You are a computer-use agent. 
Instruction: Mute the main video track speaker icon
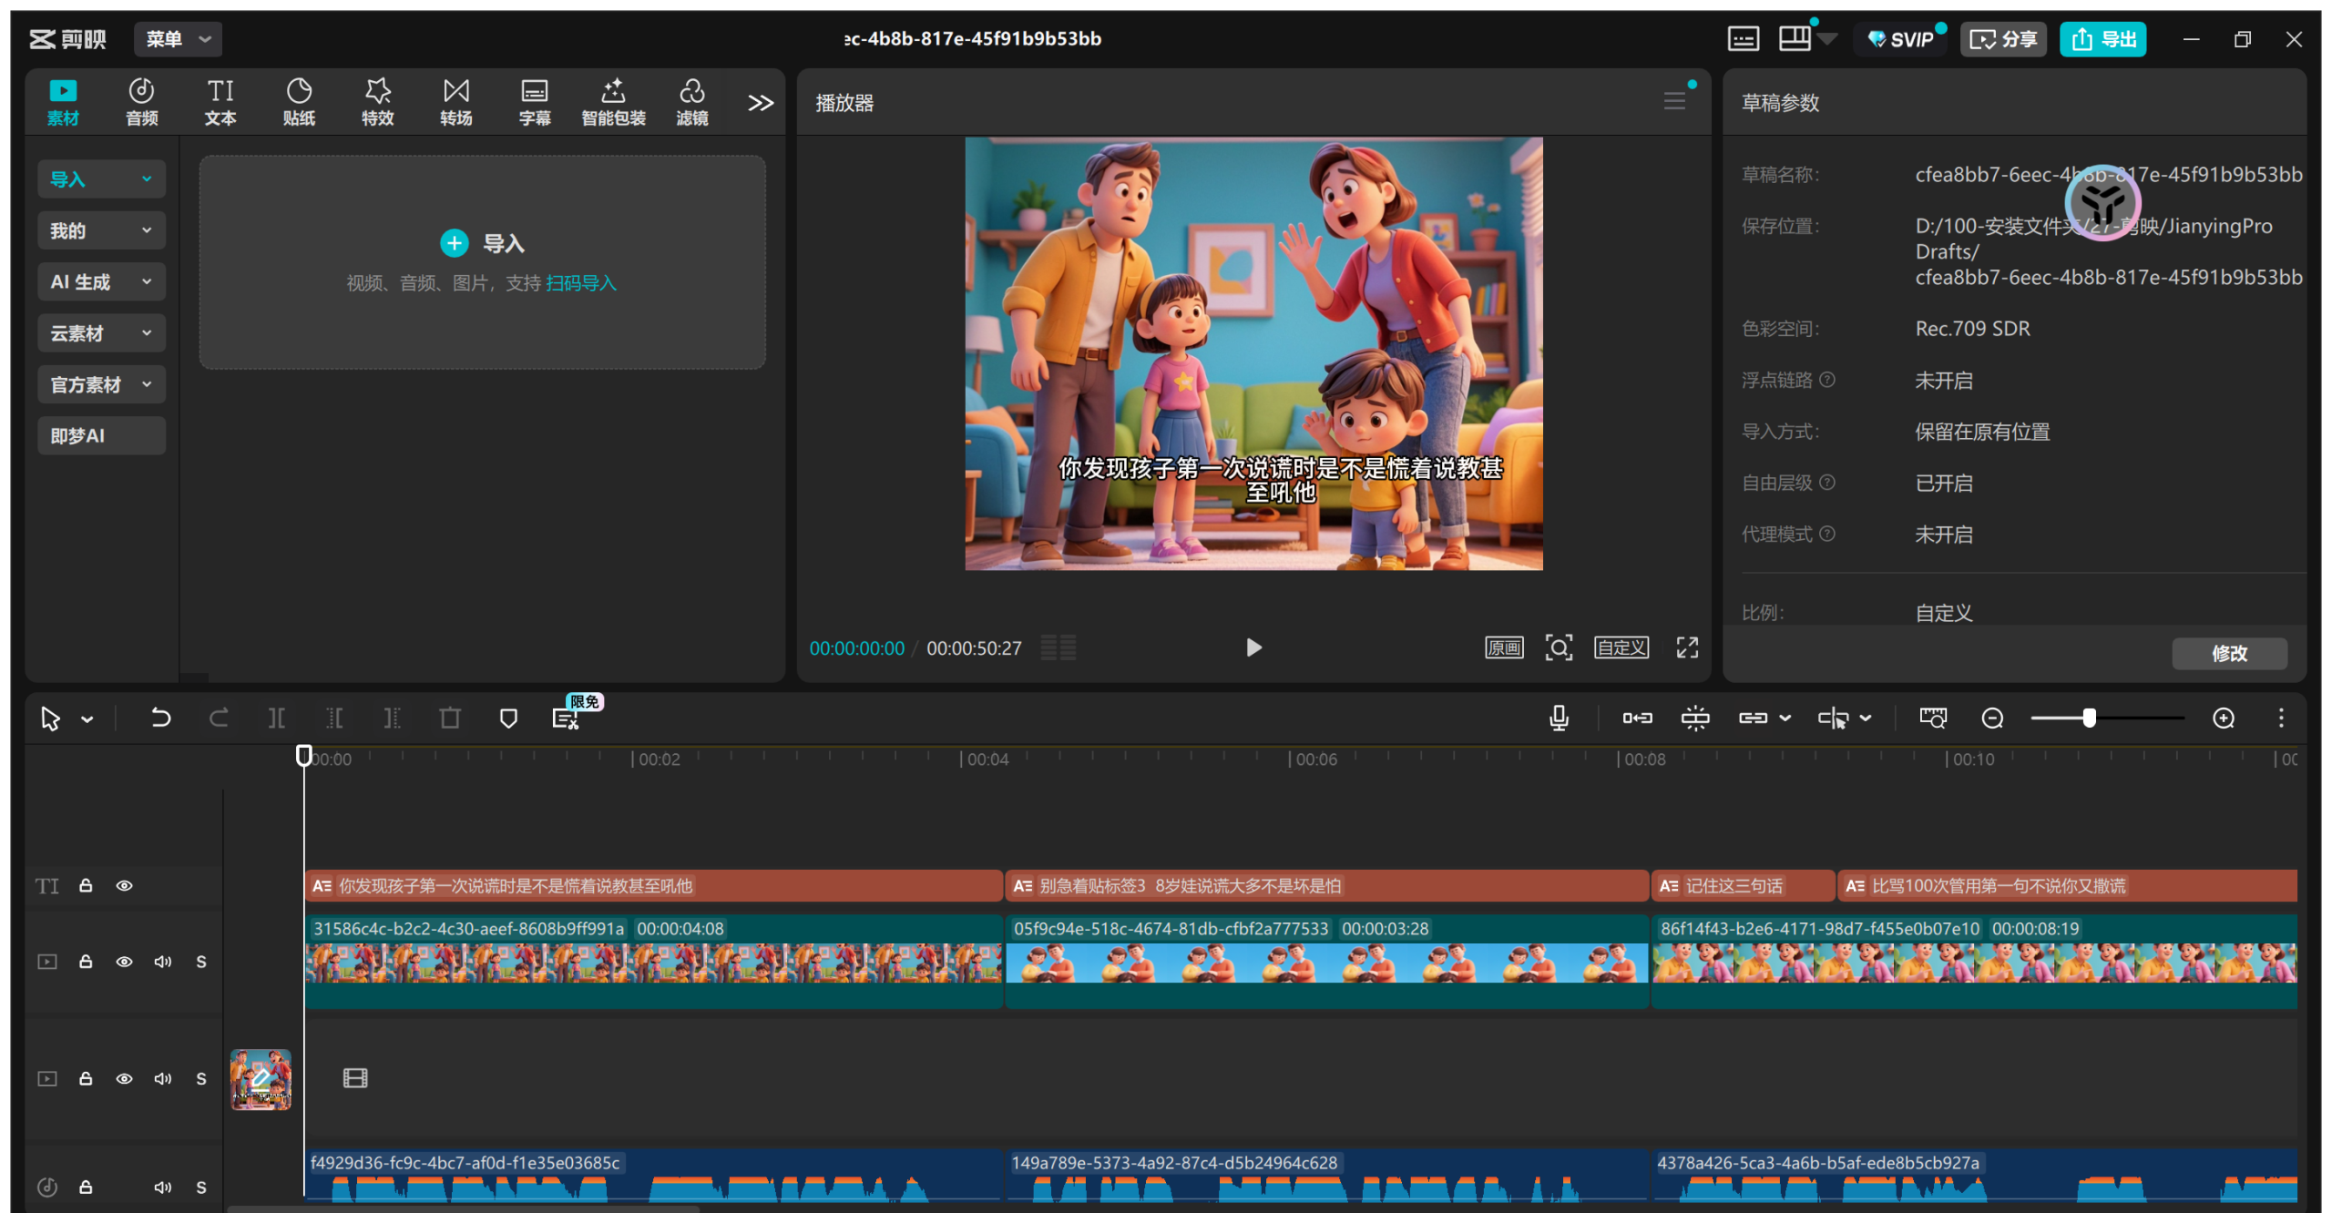pyautogui.click(x=163, y=962)
